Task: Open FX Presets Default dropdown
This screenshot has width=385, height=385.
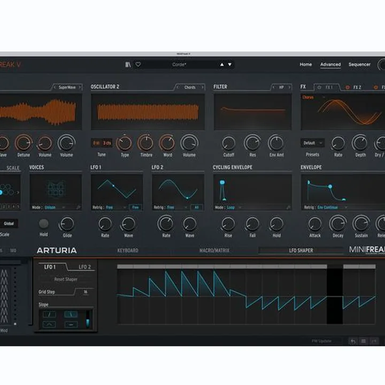Action: pyautogui.click(x=313, y=143)
